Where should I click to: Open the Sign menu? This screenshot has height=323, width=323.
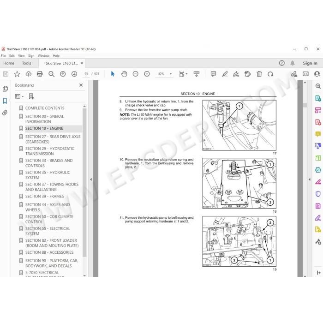[x=31, y=56]
